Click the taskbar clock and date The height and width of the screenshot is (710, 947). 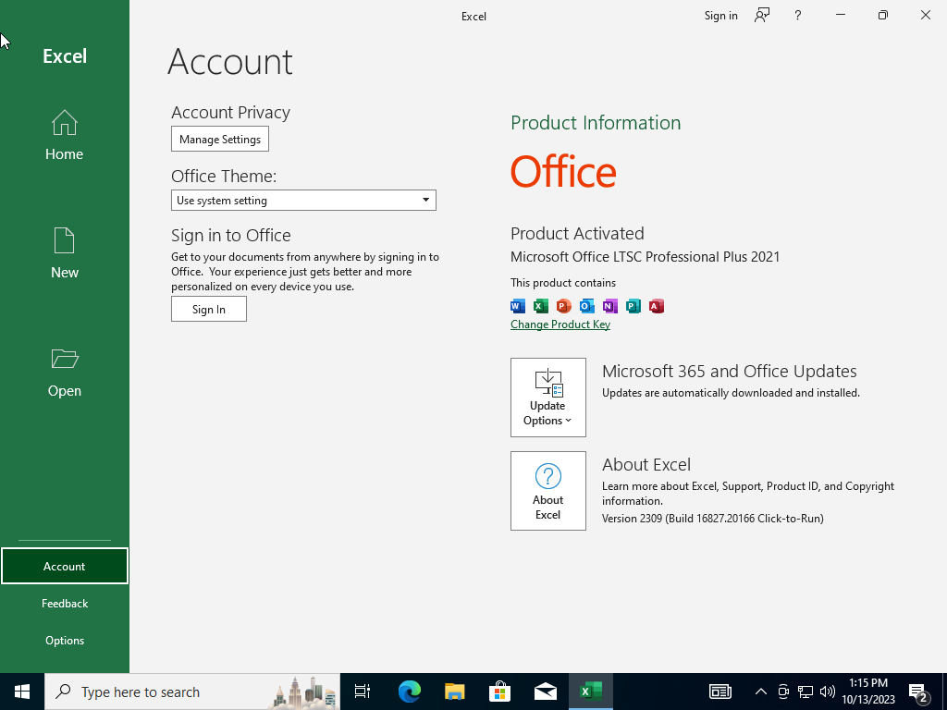tap(867, 692)
